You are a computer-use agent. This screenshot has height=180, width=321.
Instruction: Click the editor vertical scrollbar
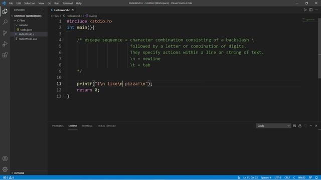point(319,48)
